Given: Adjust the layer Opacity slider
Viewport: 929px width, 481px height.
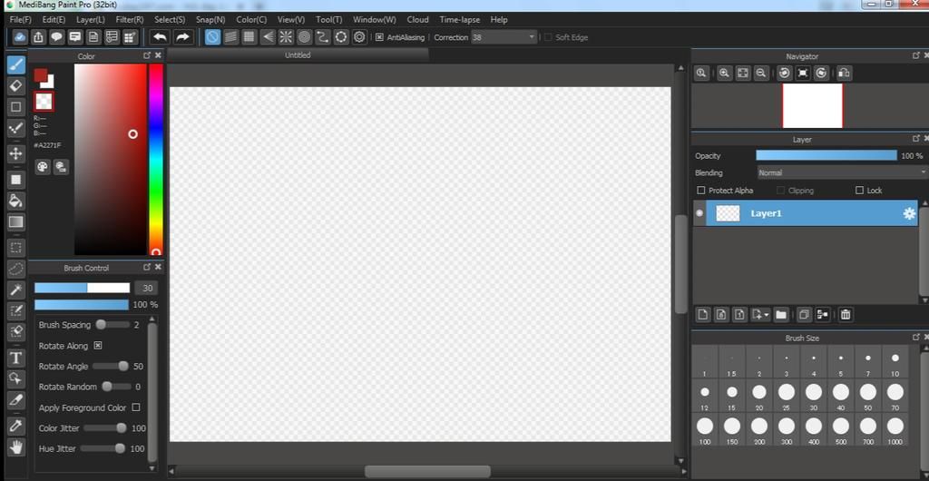Looking at the screenshot, I should (826, 155).
